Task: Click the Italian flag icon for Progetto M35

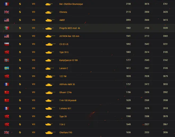Action: 7,28
